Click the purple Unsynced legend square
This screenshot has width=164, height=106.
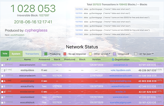(115, 54)
